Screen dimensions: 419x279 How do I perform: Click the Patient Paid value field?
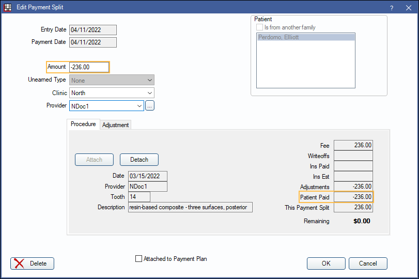(353, 197)
